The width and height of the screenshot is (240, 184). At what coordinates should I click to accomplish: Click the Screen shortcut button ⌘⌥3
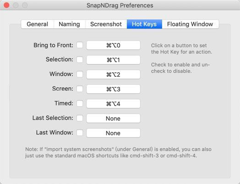click(x=113, y=89)
